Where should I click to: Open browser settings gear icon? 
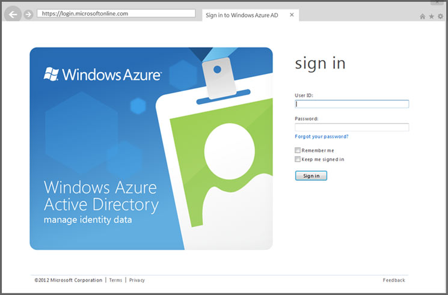(x=441, y=17)
